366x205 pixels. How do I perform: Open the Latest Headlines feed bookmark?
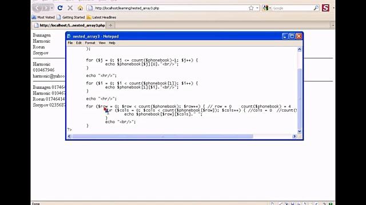[101, 17]
